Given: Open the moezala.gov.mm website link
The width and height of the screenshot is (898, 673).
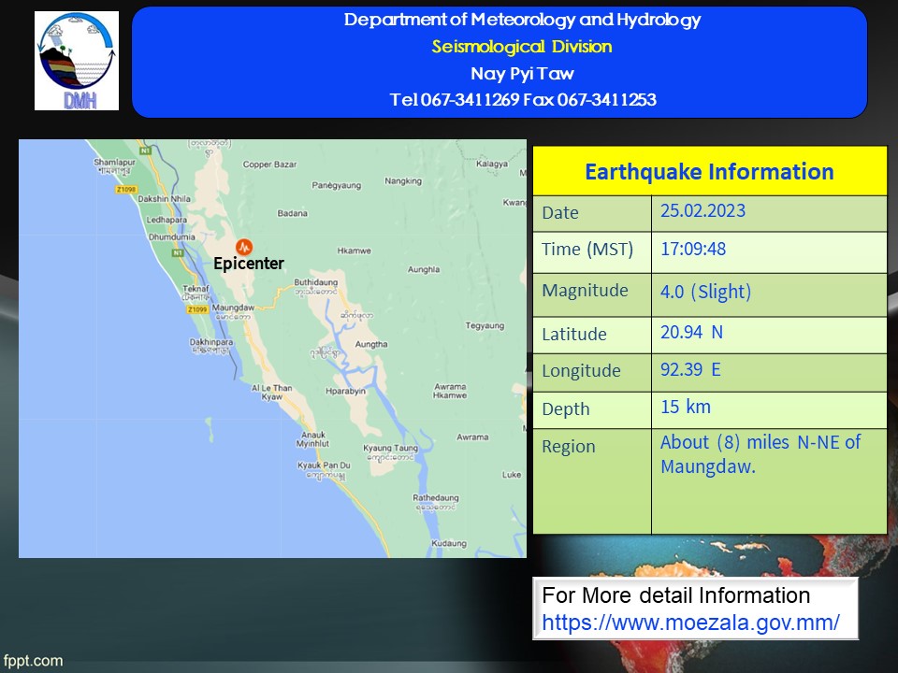Looking at the screenshot, I should tap(690, 623).
